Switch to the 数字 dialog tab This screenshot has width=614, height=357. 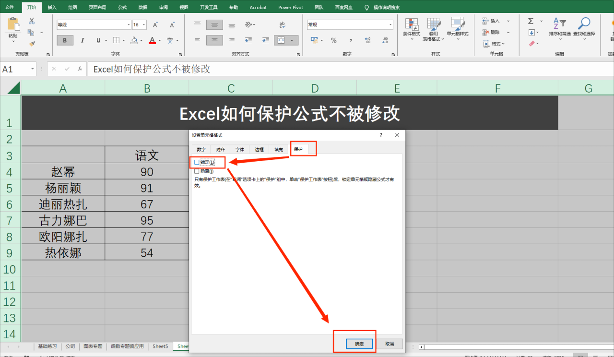(x=201, y=149)
